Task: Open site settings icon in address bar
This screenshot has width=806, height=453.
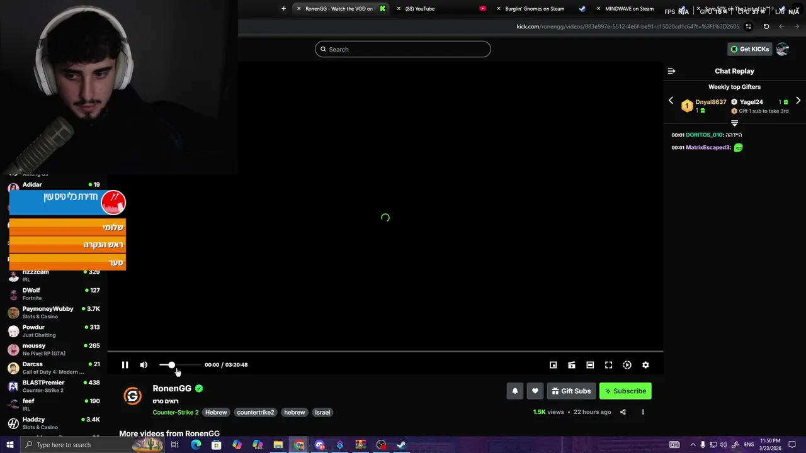Action: 748,26
